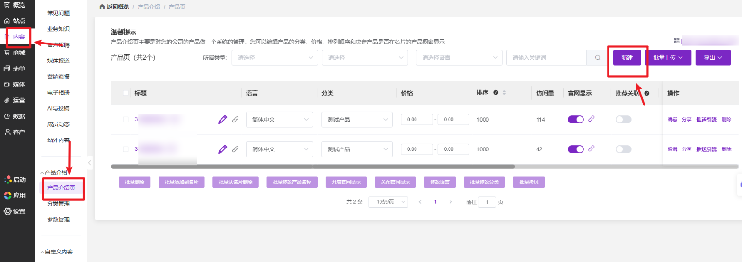The image size is (742, 262).
Task: Open 分类 dropdown in first row
Action: 357,120
